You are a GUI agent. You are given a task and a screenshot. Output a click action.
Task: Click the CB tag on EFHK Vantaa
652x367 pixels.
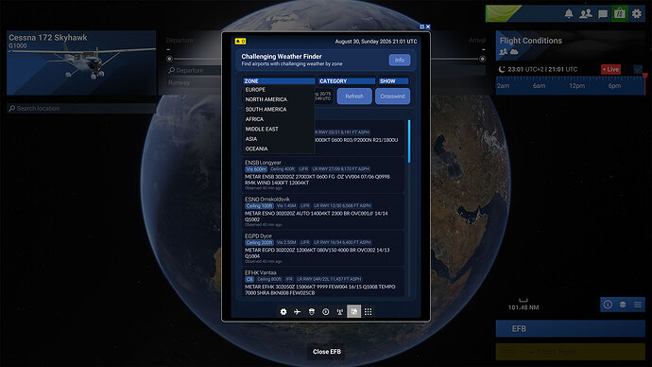pyautogui.click(x=249, y=279)
